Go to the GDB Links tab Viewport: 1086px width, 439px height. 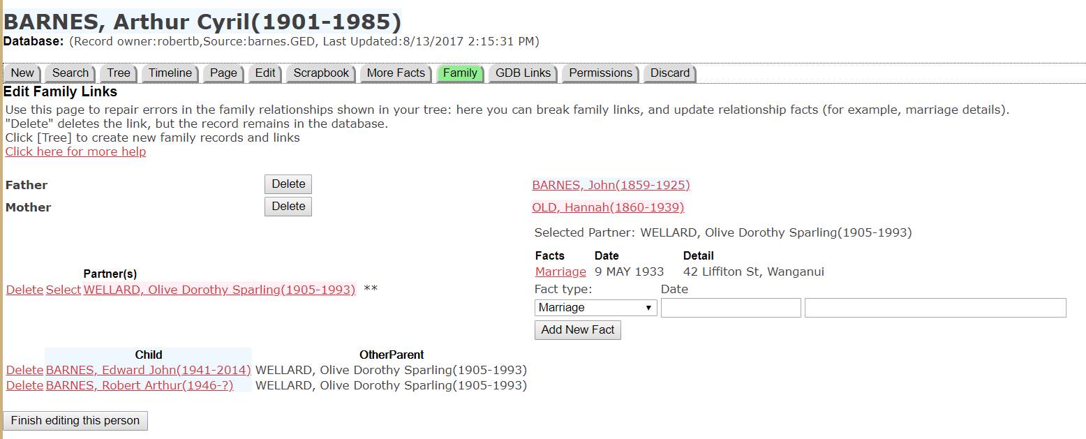[x=523, y=73]
